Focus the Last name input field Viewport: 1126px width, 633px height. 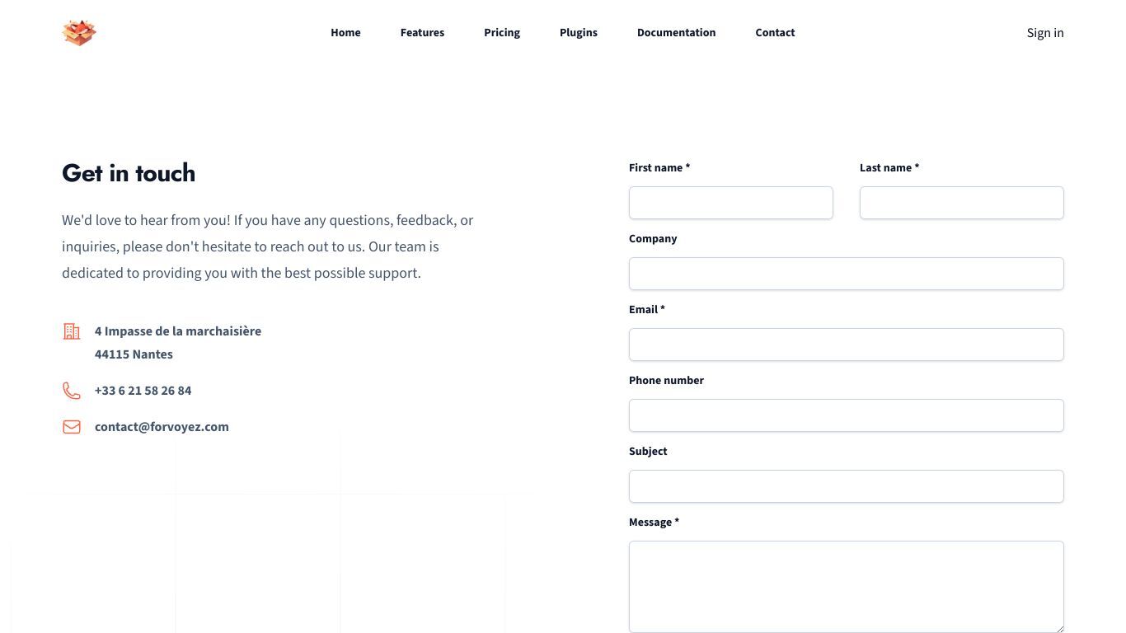962,203
